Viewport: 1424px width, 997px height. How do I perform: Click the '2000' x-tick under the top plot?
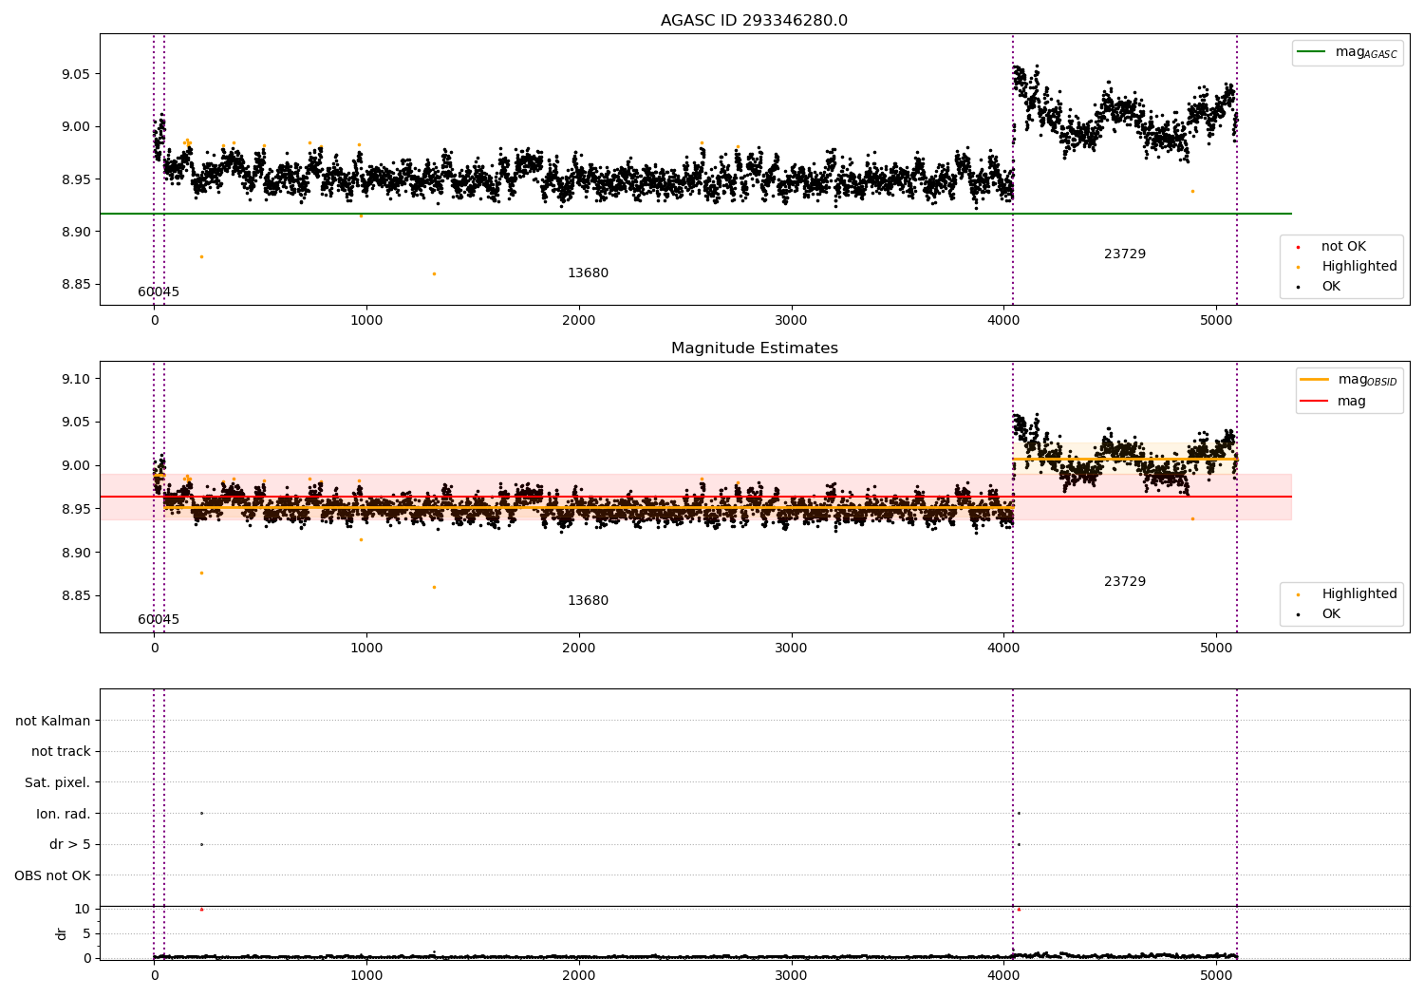pyautogui.click(x=579, y=321)
